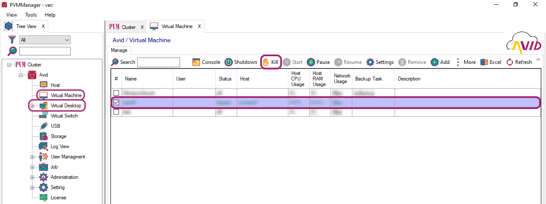Export the list to Excel
546x204 pixels.
[491, 62]
